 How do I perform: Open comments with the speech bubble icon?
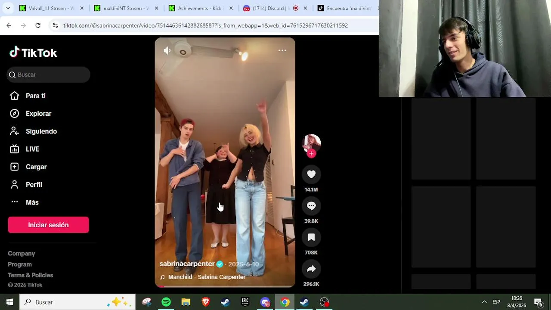point(311,206)
